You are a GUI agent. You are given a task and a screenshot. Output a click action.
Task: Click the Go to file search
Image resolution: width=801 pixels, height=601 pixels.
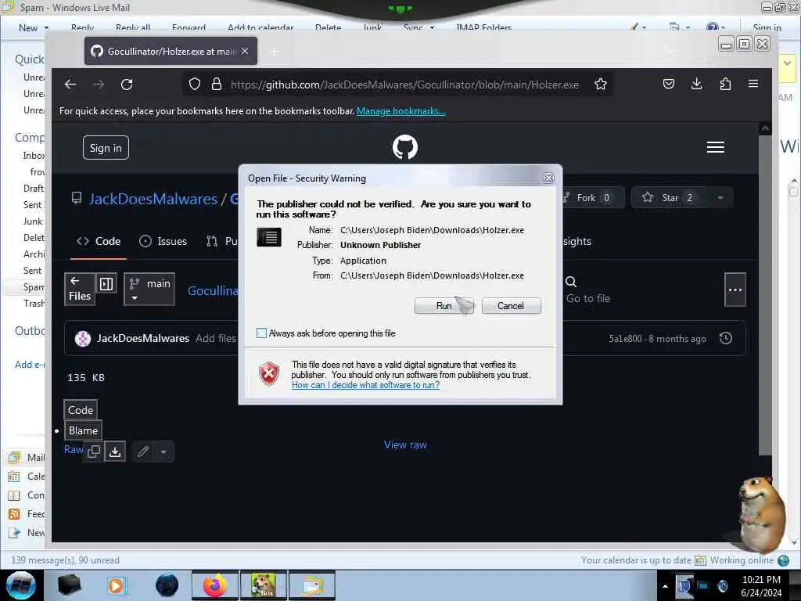(587, 290)
